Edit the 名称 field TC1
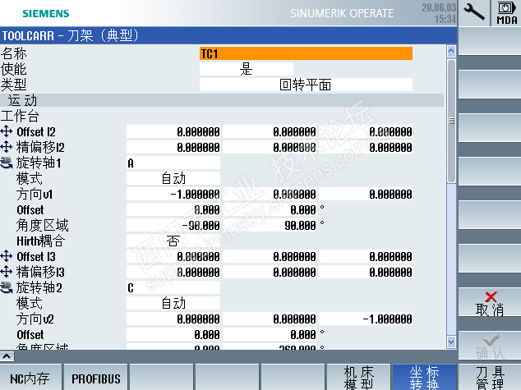 (306, 53)
